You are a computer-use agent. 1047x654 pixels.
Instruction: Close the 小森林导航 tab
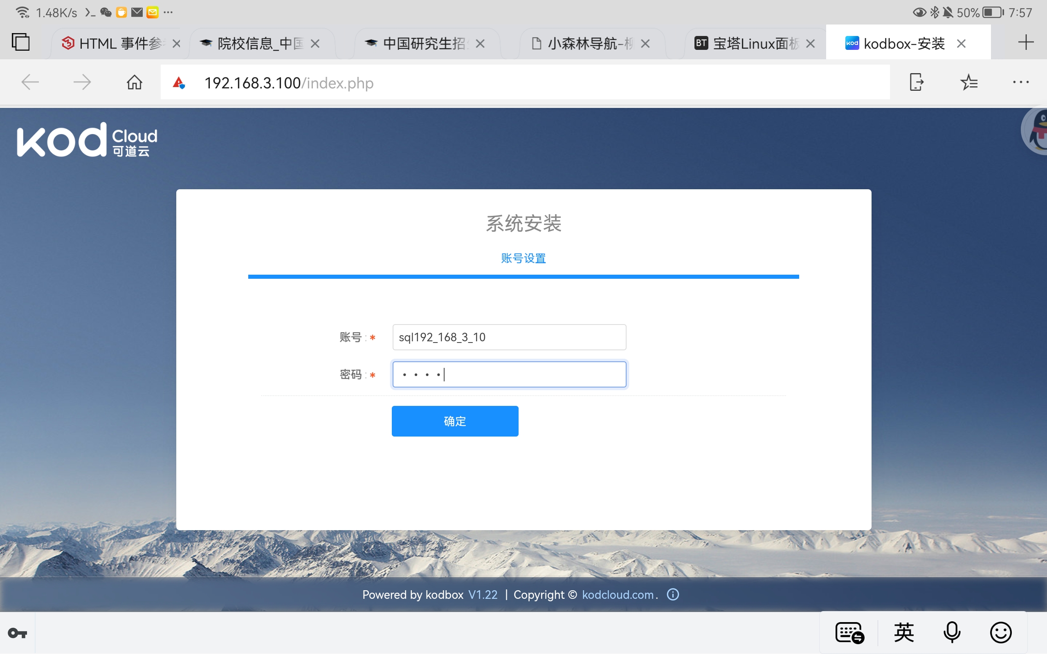[645, 44]
